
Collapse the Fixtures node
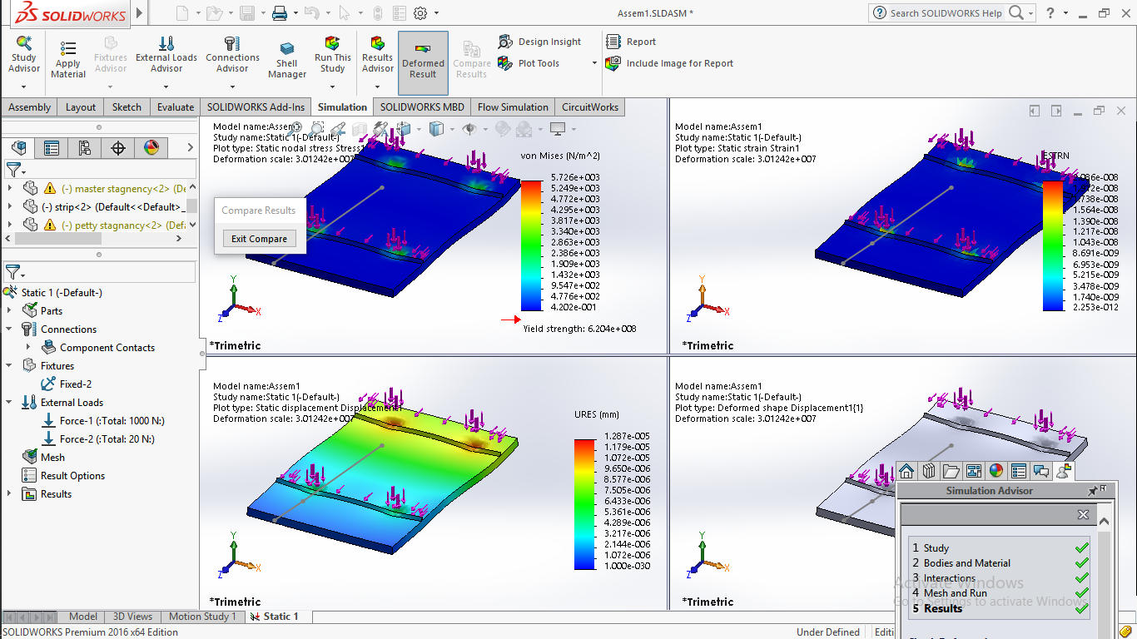click(x=9, y=365)
